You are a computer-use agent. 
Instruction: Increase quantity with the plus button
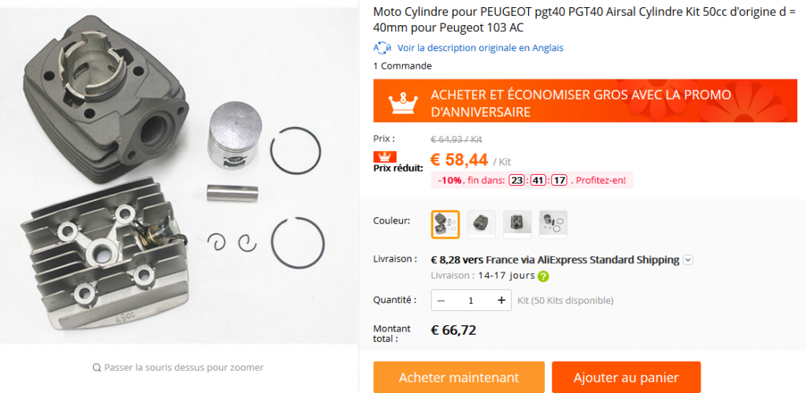point(501,300)
